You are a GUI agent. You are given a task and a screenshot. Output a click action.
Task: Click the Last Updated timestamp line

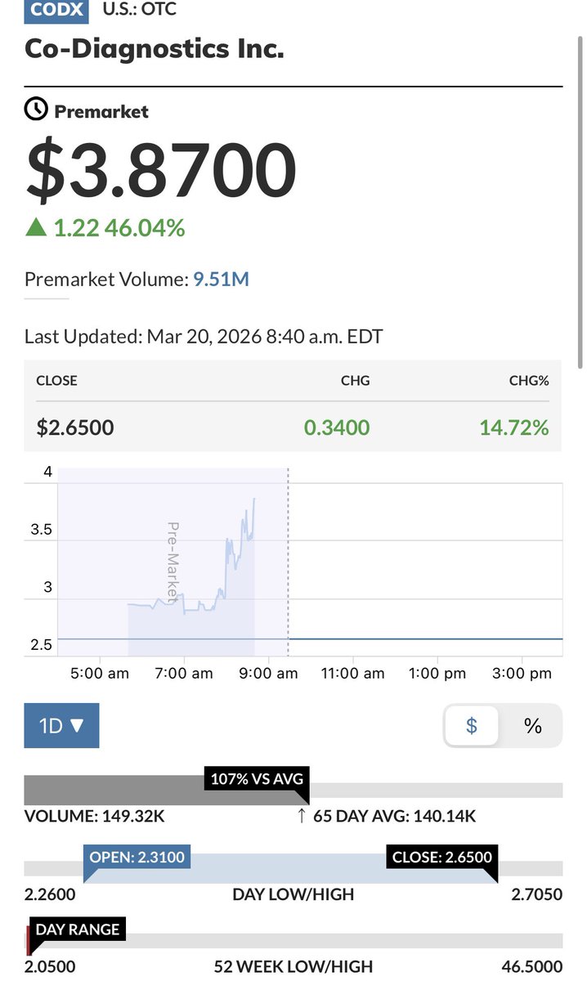click(x=204, y=337)
